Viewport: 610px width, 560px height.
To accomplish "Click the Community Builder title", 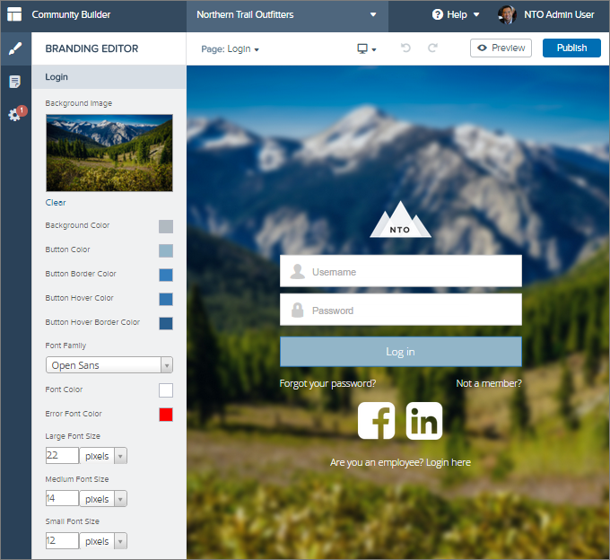I will click(x=71, y=14).
